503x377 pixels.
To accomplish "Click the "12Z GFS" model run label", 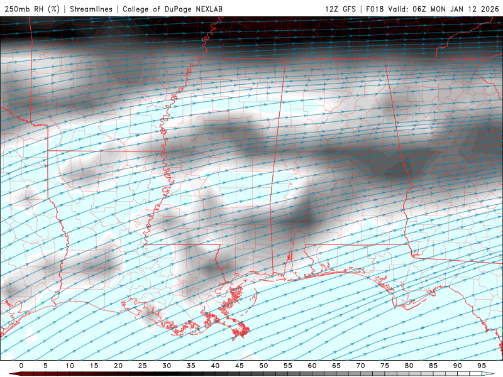I will [340, 9].
